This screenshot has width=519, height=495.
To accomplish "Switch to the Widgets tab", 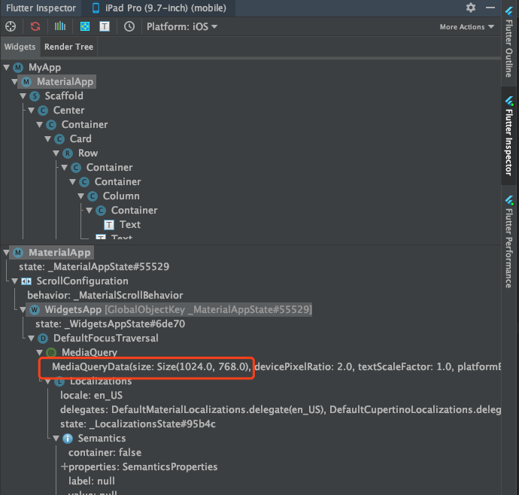I will 20,47.
